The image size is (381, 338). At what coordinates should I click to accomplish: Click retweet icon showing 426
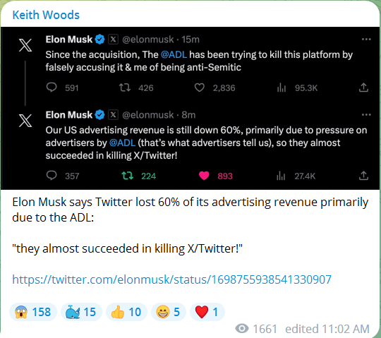[125, 87]
